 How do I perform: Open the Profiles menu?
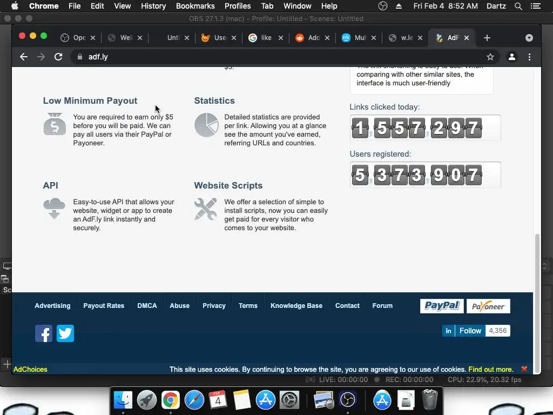click(238, 6)
